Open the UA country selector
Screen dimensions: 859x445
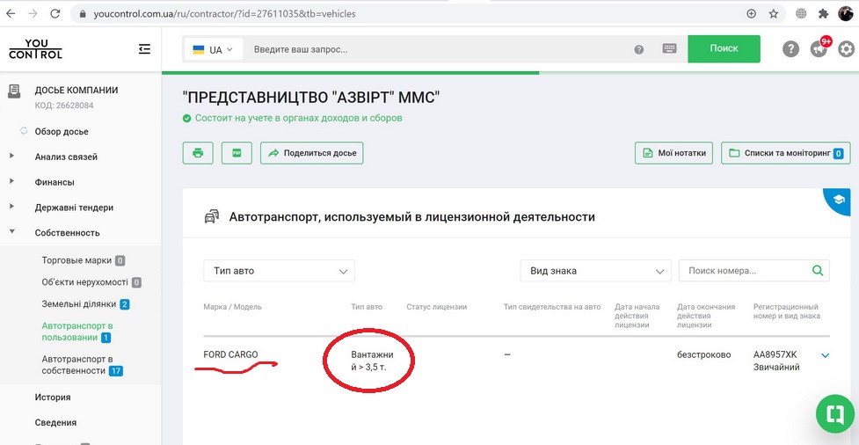pos(213,49)
